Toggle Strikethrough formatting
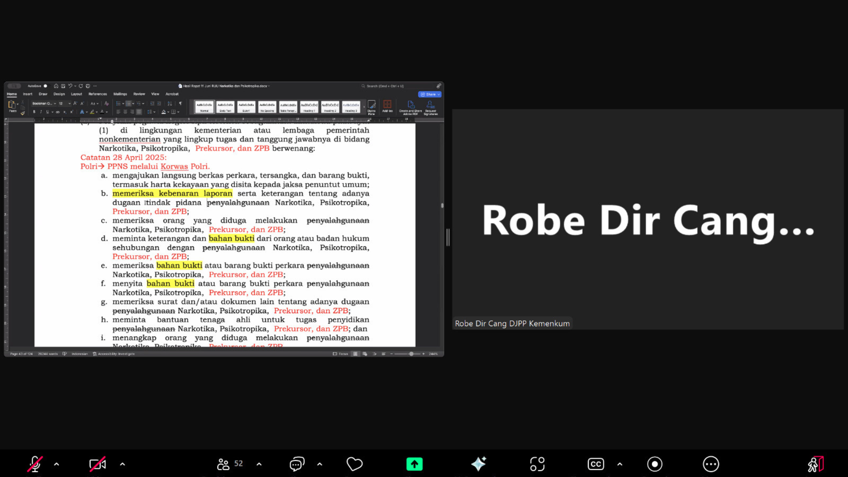848x477 pixels. point(58,112)
